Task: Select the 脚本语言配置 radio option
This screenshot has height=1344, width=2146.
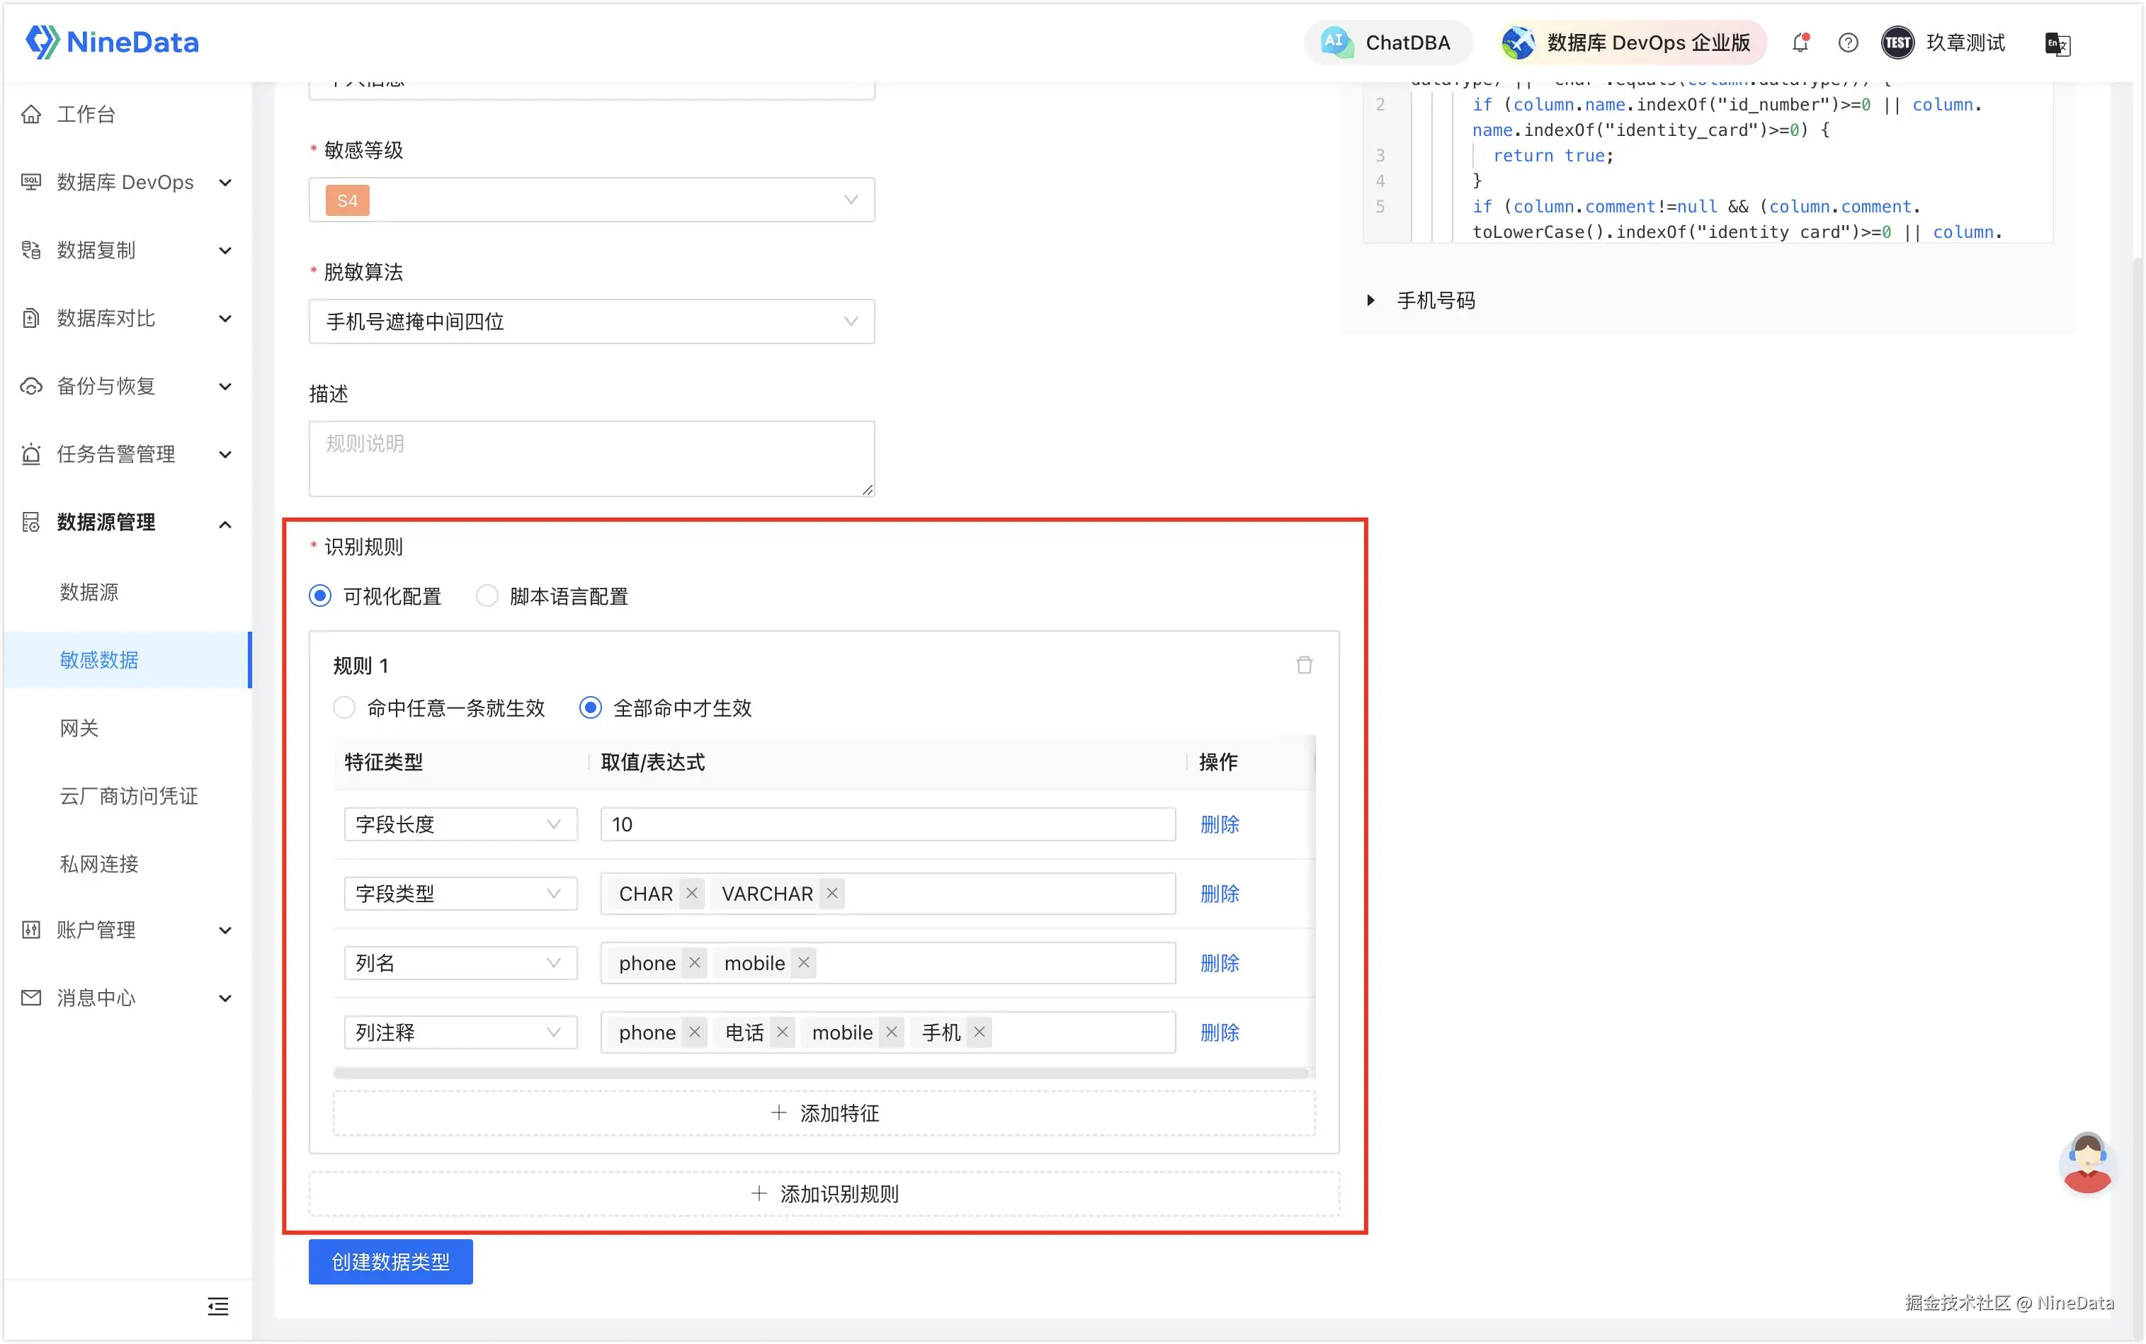Action: click(487, 596)
